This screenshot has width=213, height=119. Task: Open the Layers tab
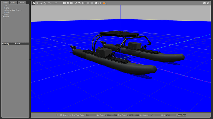tap(22, 2)
